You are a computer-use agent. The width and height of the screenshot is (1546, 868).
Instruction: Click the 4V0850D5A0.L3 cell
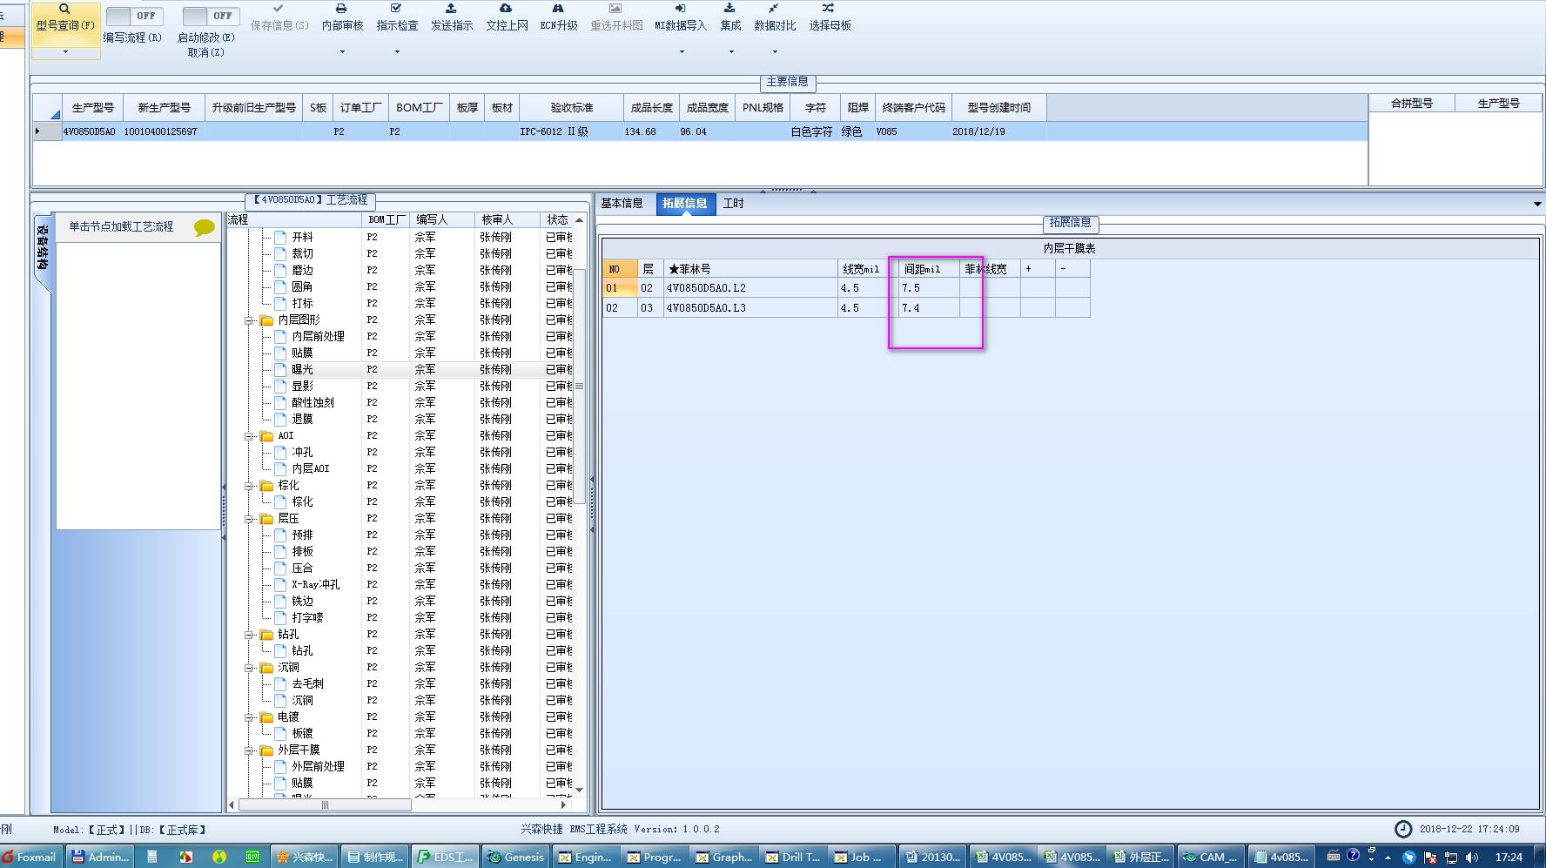[750, 308]
